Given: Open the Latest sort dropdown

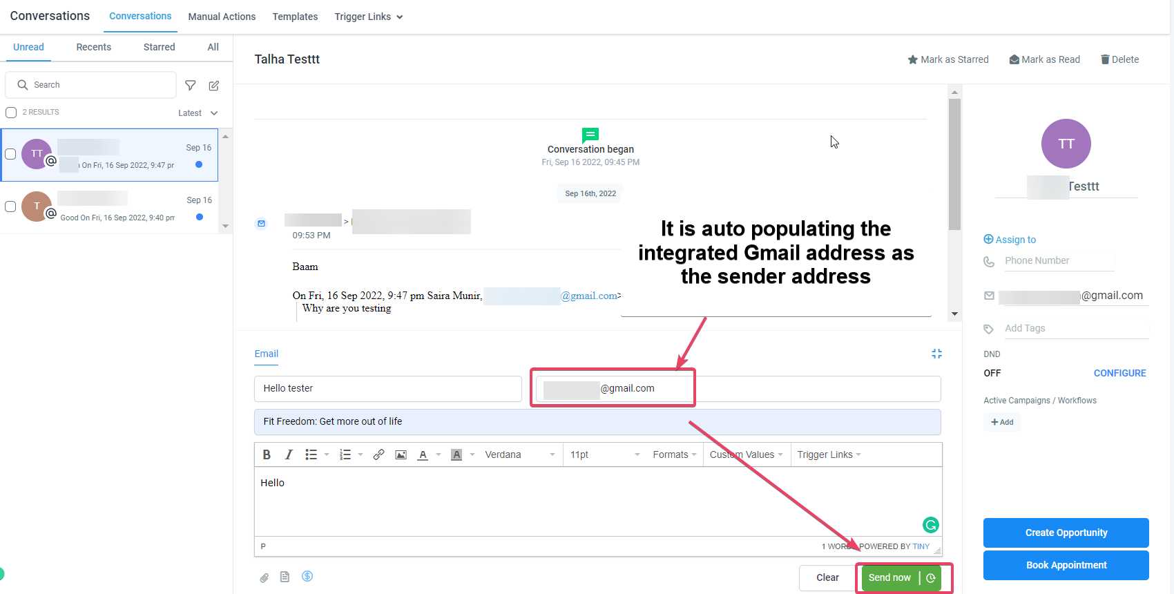Looking at the screenshot, I should tap(198, 113).
